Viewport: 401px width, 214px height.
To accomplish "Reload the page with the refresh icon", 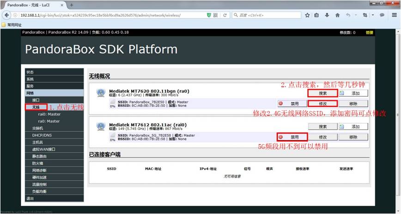I will coord(225,15).
